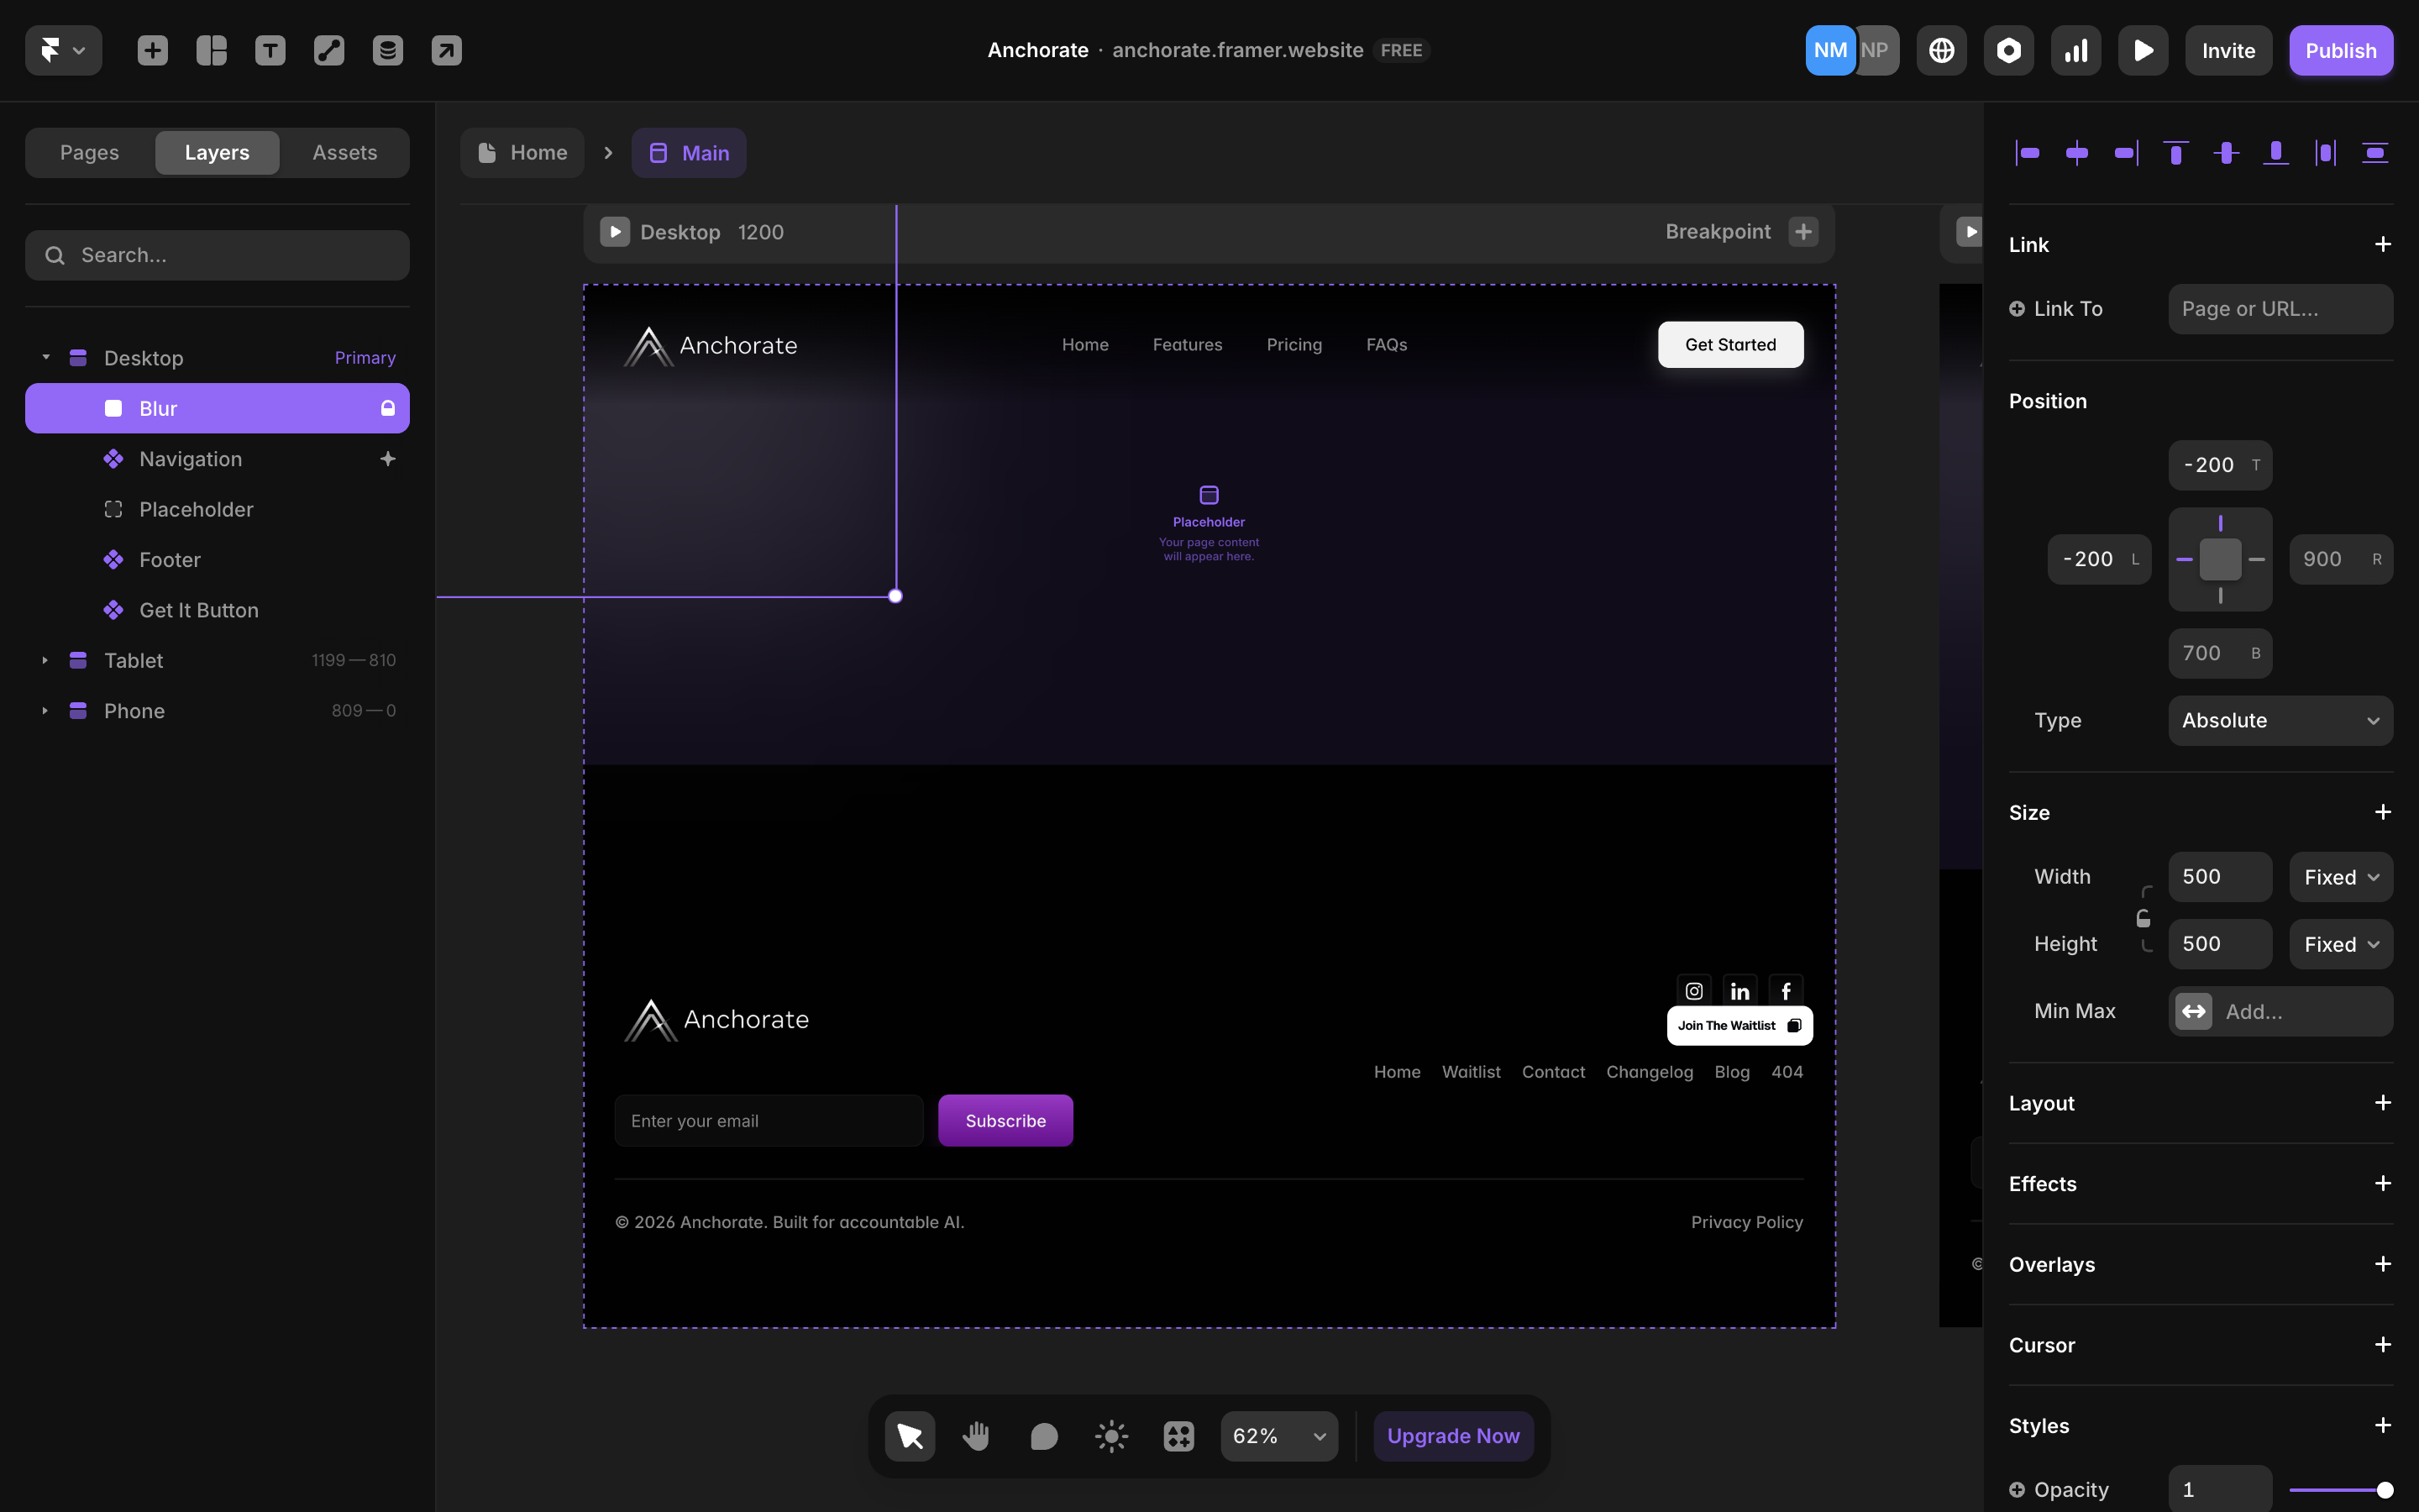Click the analytics bar chart icon
The height and width of the screenshot is (1512, 2419).
click(x=2076, y=50)
